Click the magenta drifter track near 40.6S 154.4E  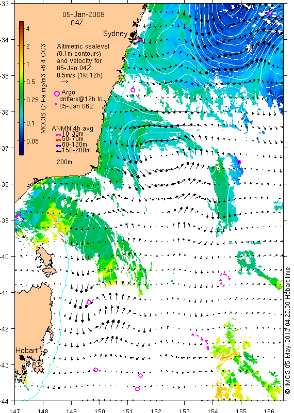point(224,279)
